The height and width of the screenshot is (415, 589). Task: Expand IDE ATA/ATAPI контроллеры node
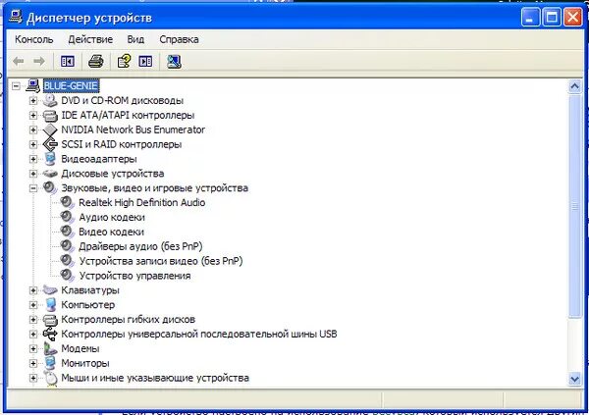click(x=33, y=116)
